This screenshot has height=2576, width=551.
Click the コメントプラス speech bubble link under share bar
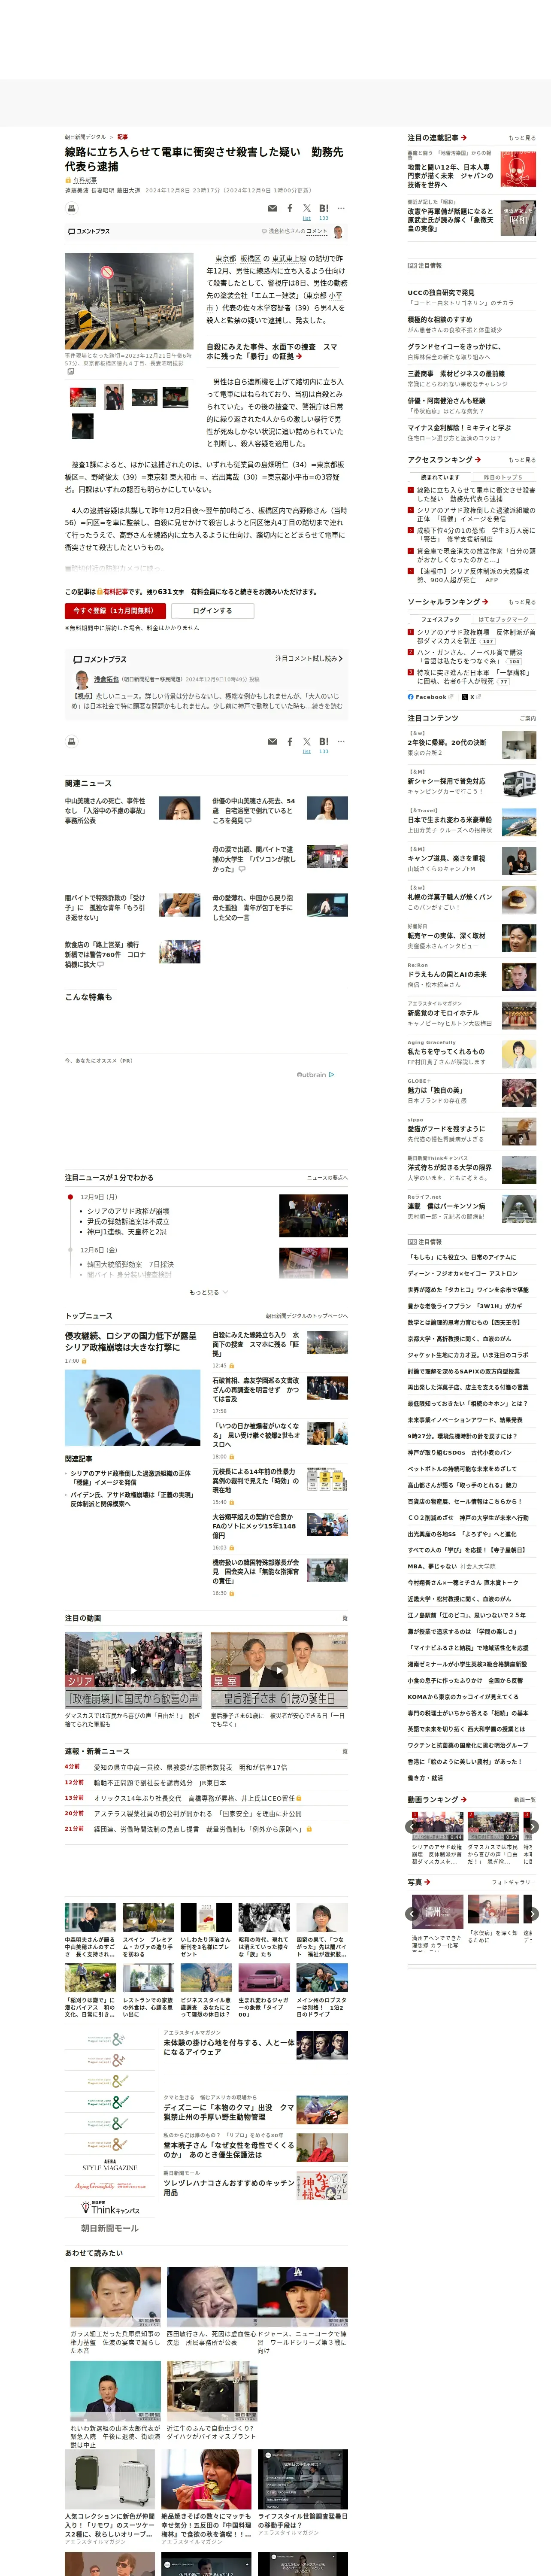[x=89, y=231]
